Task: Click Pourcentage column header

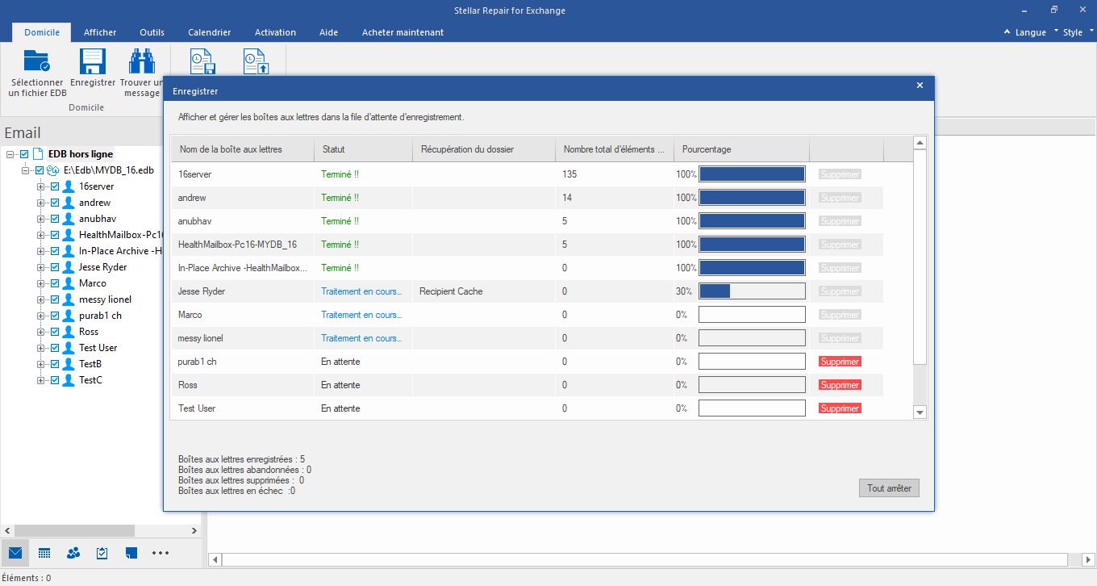Action: pyautogui.click(x=742, y=149)
